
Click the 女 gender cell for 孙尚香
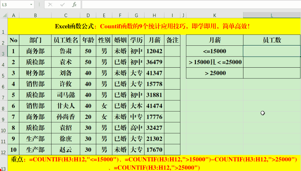tap(104, 117)
